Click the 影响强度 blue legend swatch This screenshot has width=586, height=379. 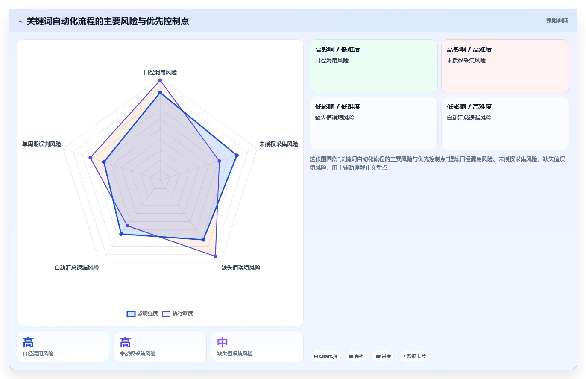[x=131, y=314]
